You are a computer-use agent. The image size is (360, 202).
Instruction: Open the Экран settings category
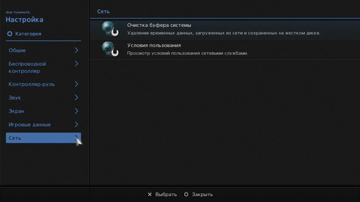click(x=16, y=111)
